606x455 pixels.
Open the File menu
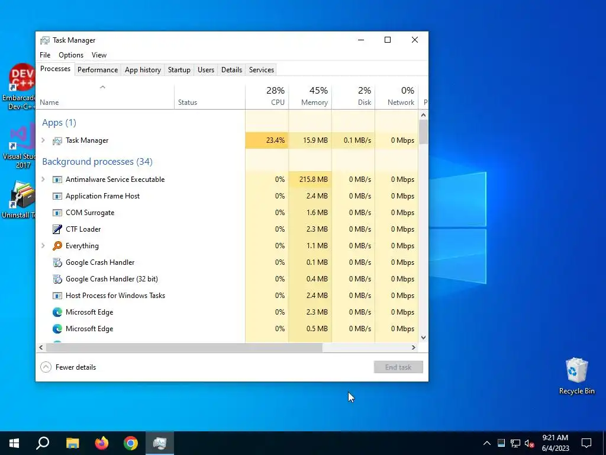pos(45,55)
